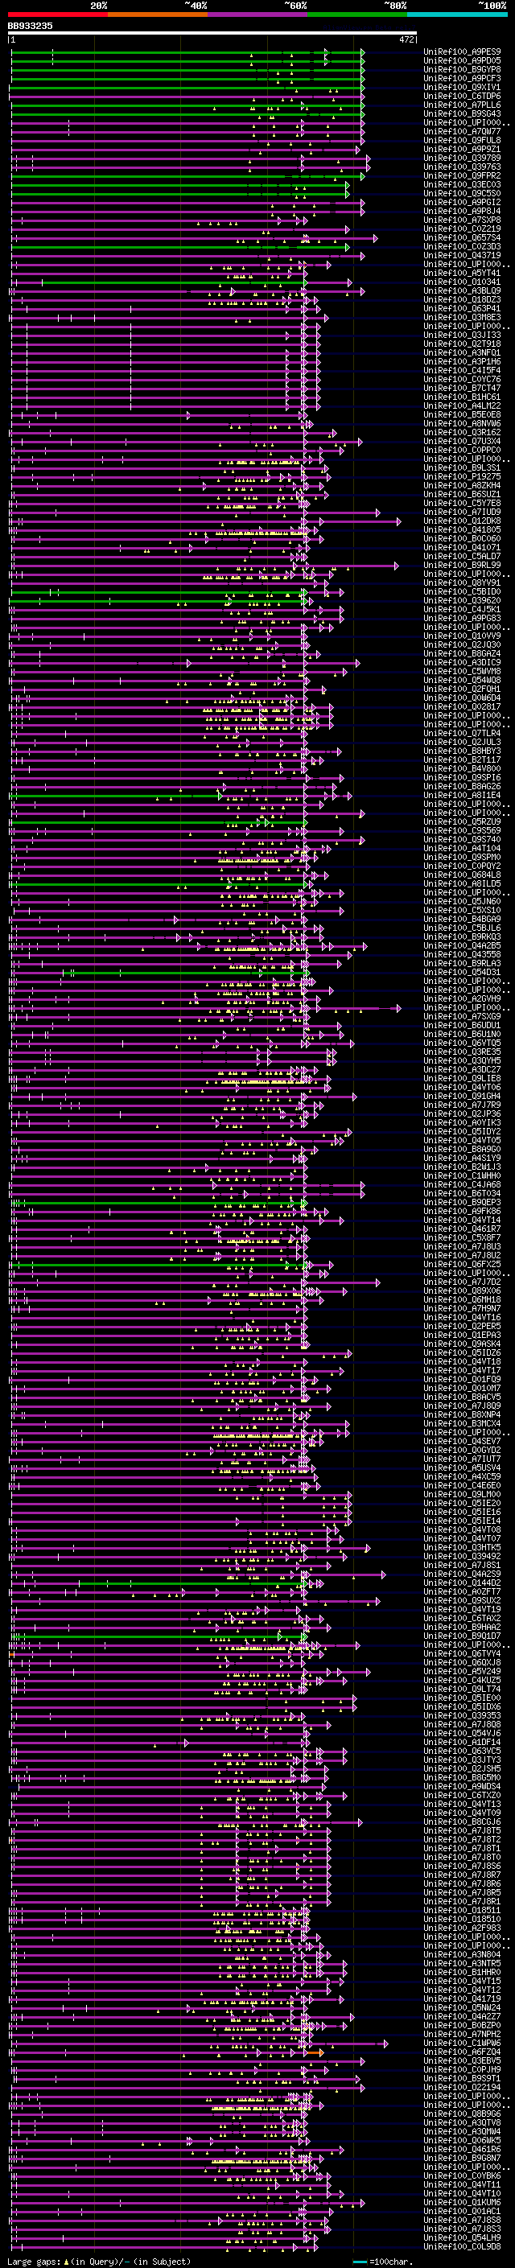Select the UniRef100_Q06WK5 label
Viewport: 515px width, 2268px height.
[x=462, y=2140]
